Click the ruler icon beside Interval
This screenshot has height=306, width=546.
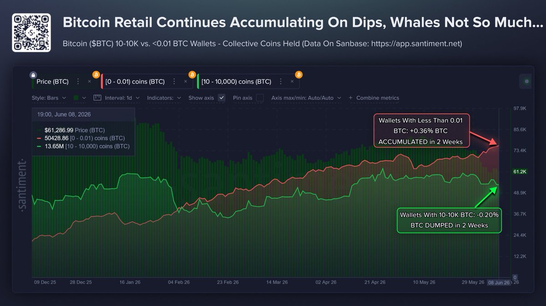[x=96, y=98]
